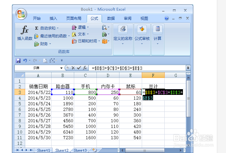The width and height of the screenshot is (226, 153).
Task: Confirm formula entry with checkmark
Action: [79, 68]
